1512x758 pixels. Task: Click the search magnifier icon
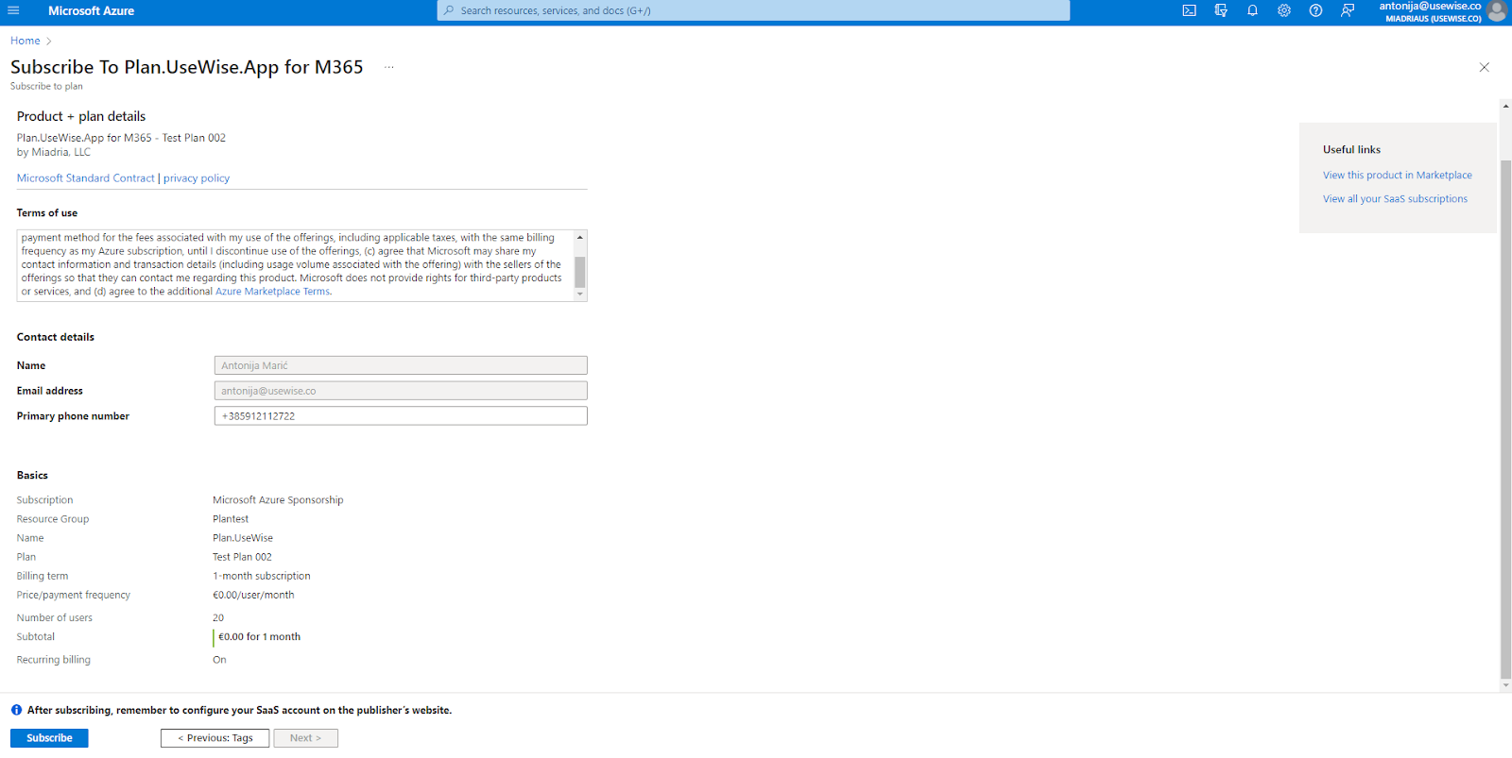449,10
